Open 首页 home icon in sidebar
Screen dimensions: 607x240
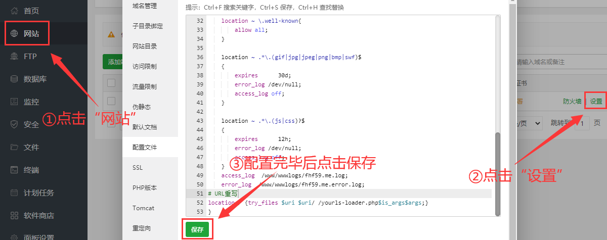click(x=14, y=11)
